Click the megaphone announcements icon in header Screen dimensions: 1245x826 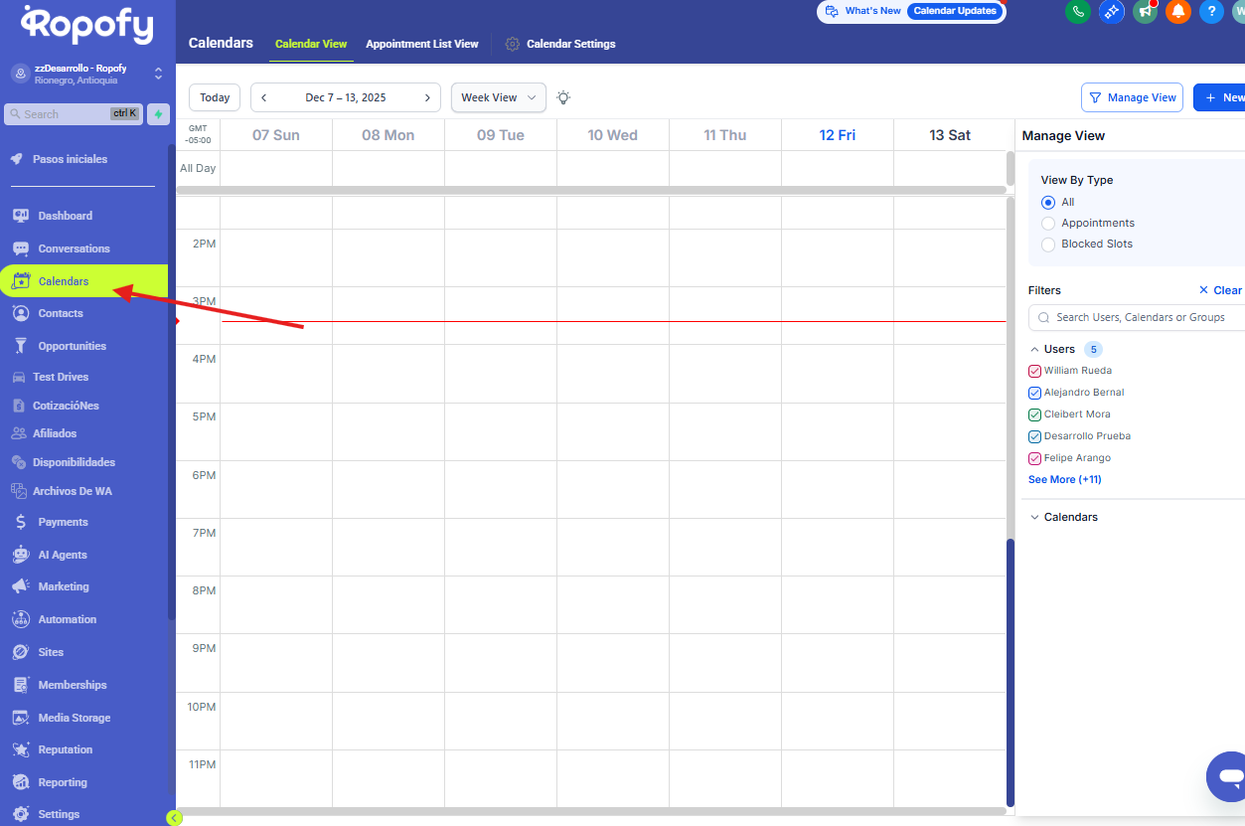coord(1145,11)
